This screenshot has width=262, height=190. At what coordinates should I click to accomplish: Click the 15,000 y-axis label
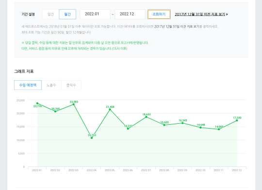(20, 127)
